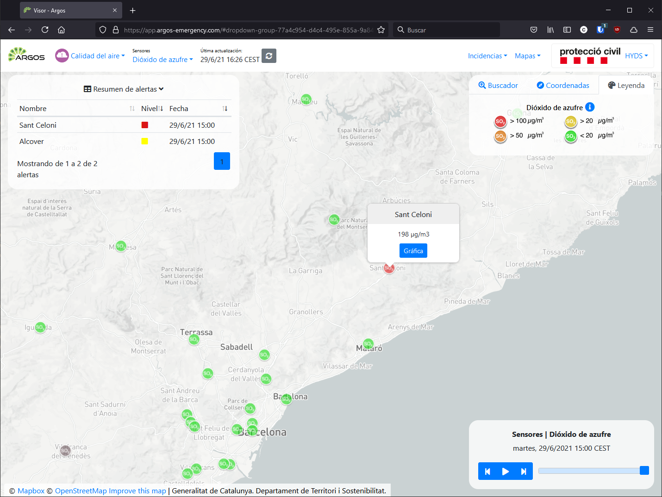Click the SO2 sensor marker at Mataró
Image resolution: width=662 pixels, height=497 pixels.
(368, 344)
